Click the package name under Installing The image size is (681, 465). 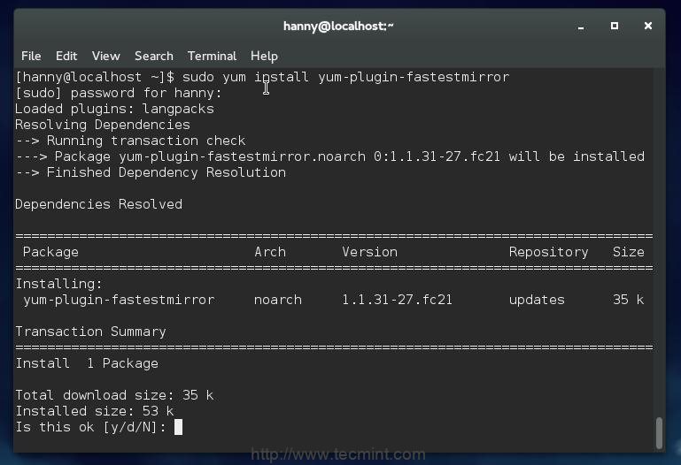pyautogui.click(x=119, y=300)
